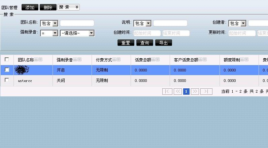This screenshot has height=148, width=268.
Task: Click 无限制 in the highlighted row
Action: pos(102,70)
